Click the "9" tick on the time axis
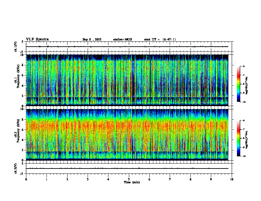 (211, 179)
